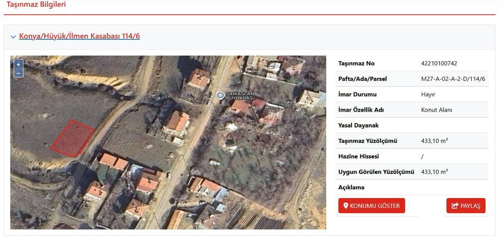Click the location pin icon in Konumu Göster
The image size is (503, 240).
(x=346, y=206)
